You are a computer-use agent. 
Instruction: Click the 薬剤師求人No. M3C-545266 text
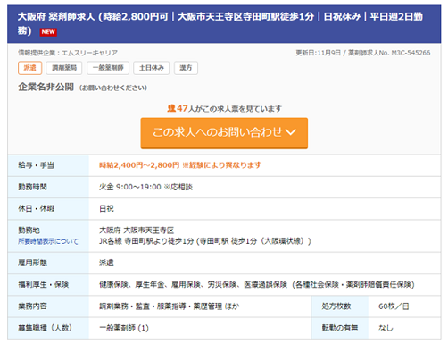389,53
